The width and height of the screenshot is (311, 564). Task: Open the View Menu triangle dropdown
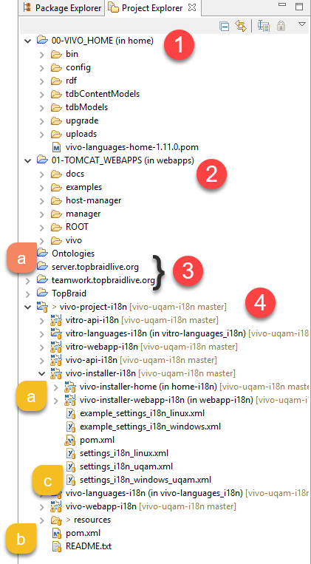tap(302, 24)
